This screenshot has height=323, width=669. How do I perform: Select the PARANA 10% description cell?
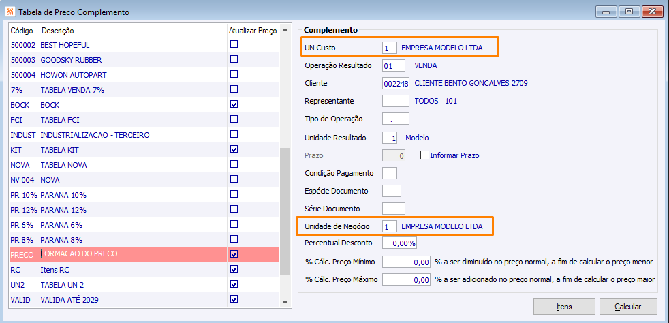(x=134, y=195)
